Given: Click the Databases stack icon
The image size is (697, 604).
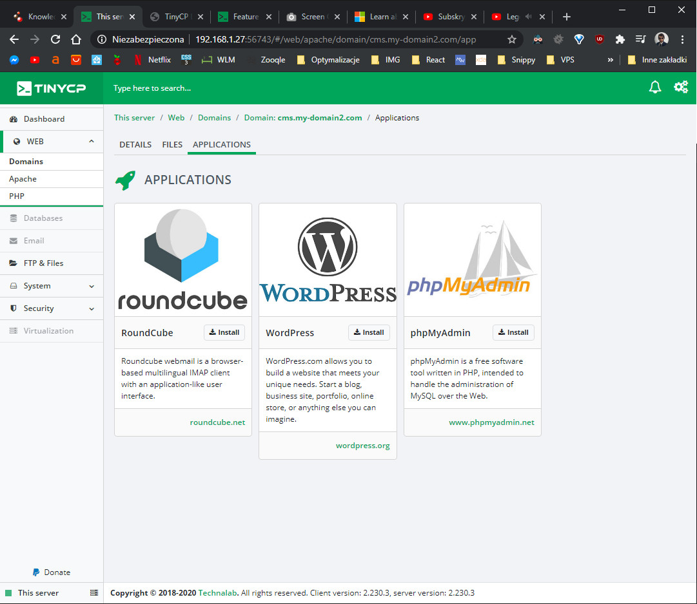Looking at the screenshot, I should tap(14, 218).
